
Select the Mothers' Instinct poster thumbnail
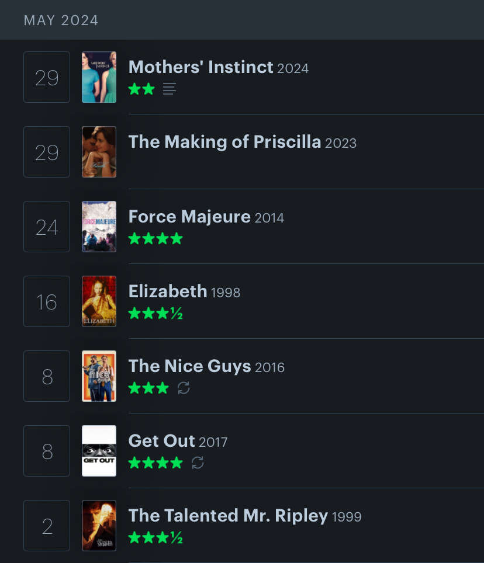pyautogui.click(x=99, y=77)
